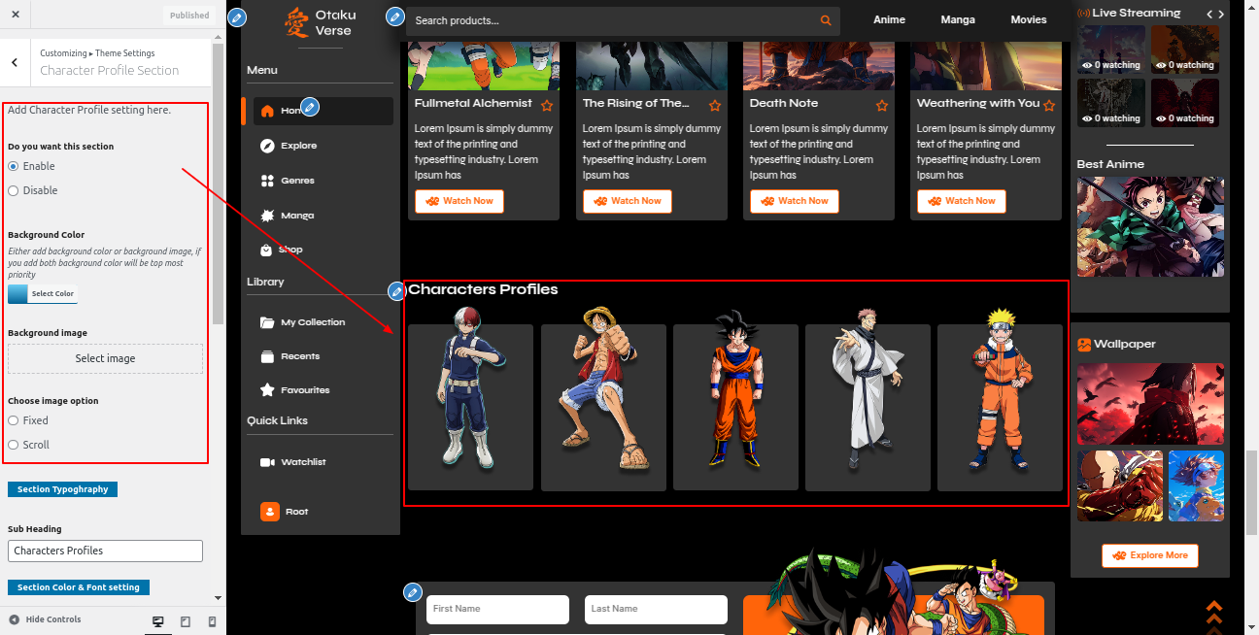
Task: Click the desktop preview device icon
Action: coord(158,620)
